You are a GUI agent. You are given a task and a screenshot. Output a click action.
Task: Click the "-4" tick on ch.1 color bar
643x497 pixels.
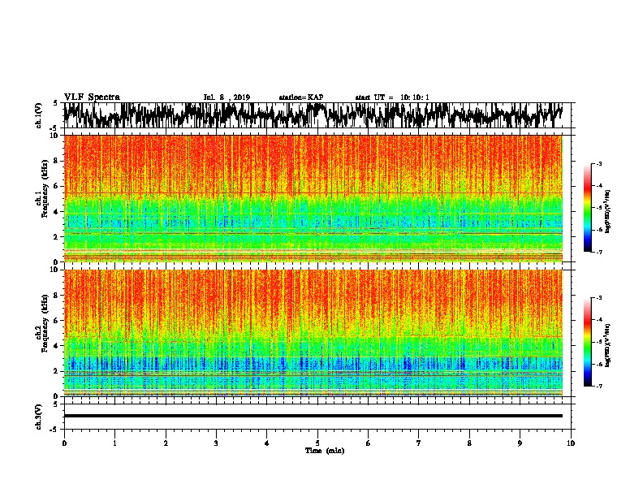(x=598, y=186)
